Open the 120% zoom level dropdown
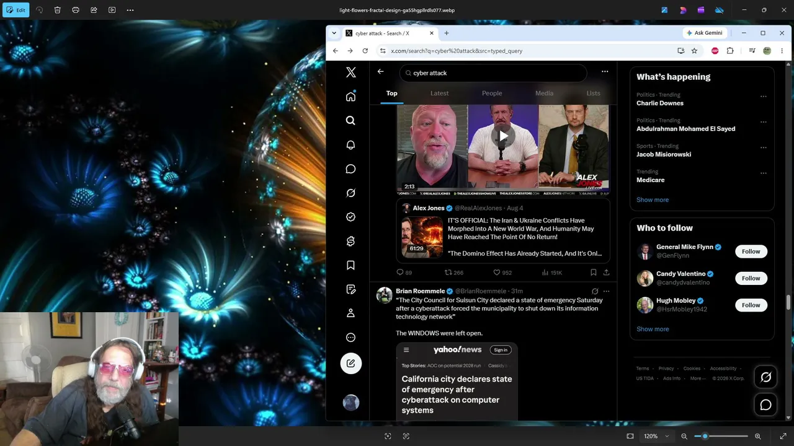The image size is (794, 446). 656,436
